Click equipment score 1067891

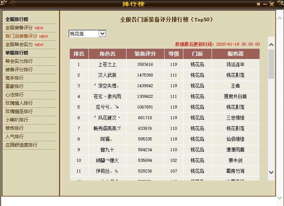[145, 107]
